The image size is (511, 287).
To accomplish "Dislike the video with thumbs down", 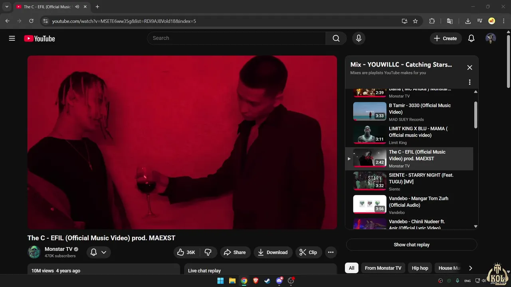I will tap(208, 252).
